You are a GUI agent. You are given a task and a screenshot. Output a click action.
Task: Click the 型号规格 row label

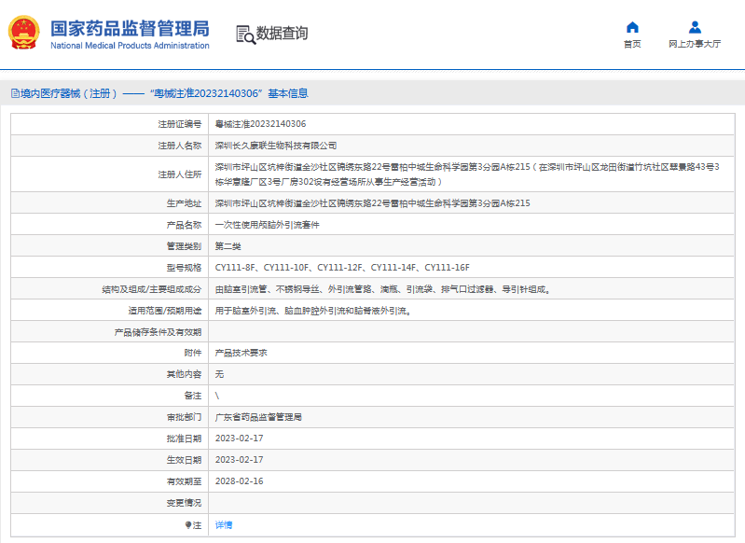(184, 268)
